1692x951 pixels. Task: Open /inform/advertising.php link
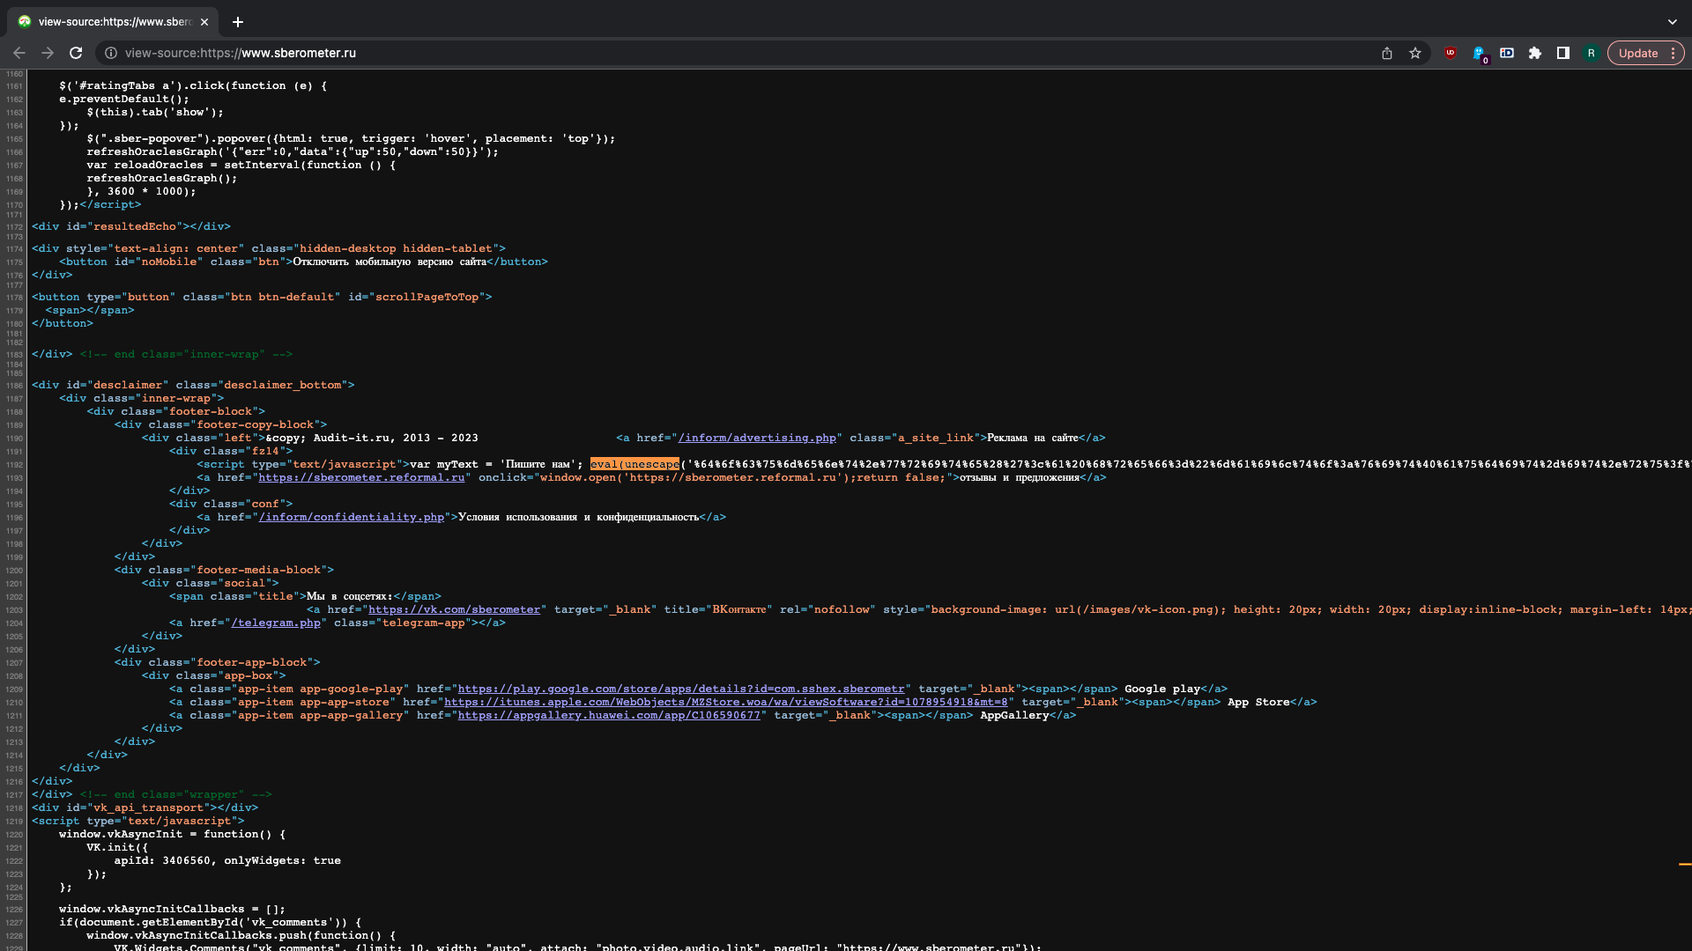click(x=757, y=438)
